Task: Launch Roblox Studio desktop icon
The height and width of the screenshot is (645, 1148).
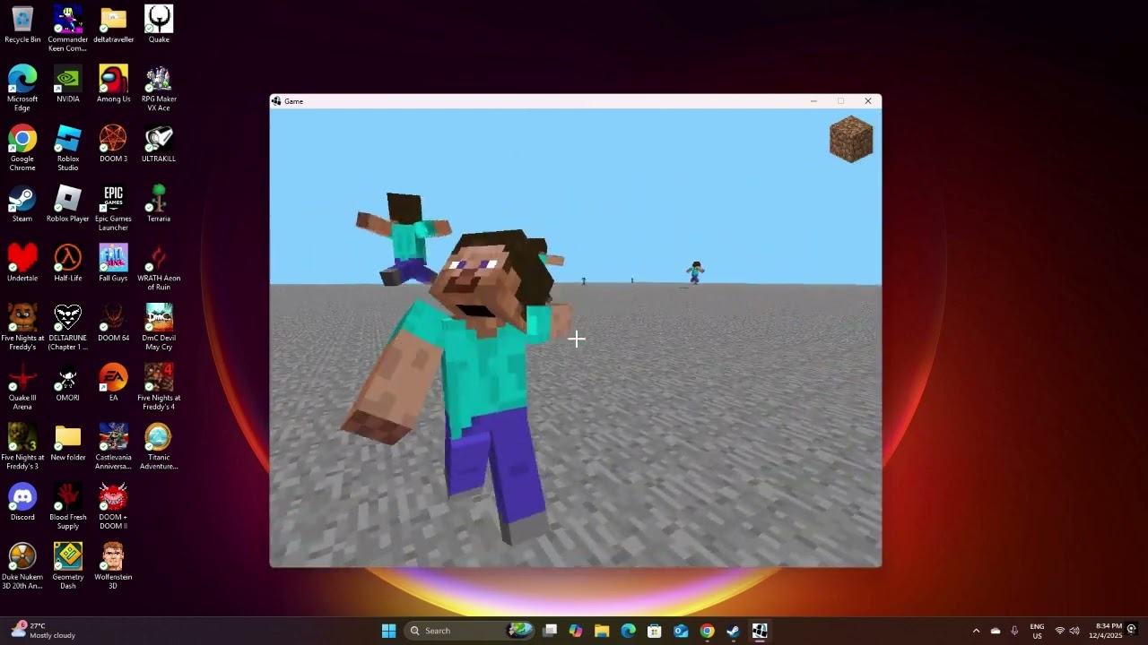Action: [68, 149]
